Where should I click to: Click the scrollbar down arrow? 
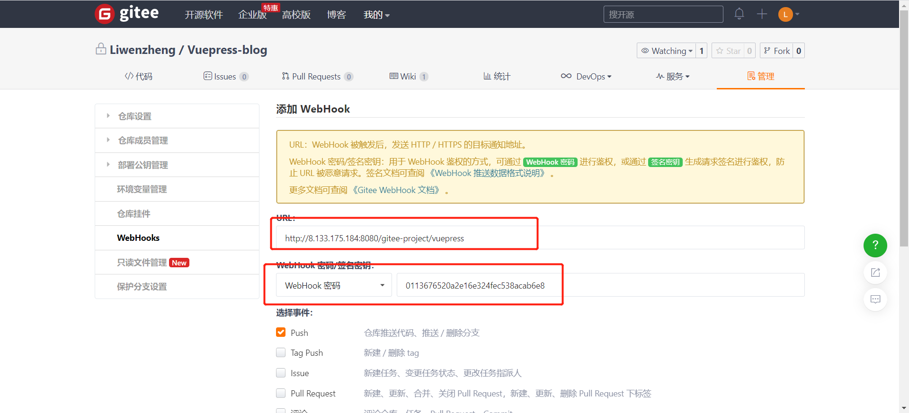click(x=904, y=408)
